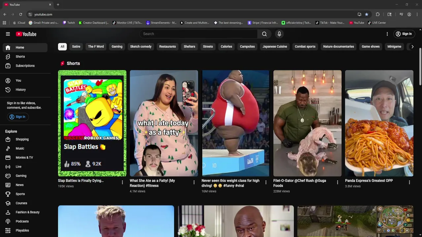The width and height of the screenshot is (422, 237).
Task: Open more options for Panda Express short
Action: click(409, 182)
